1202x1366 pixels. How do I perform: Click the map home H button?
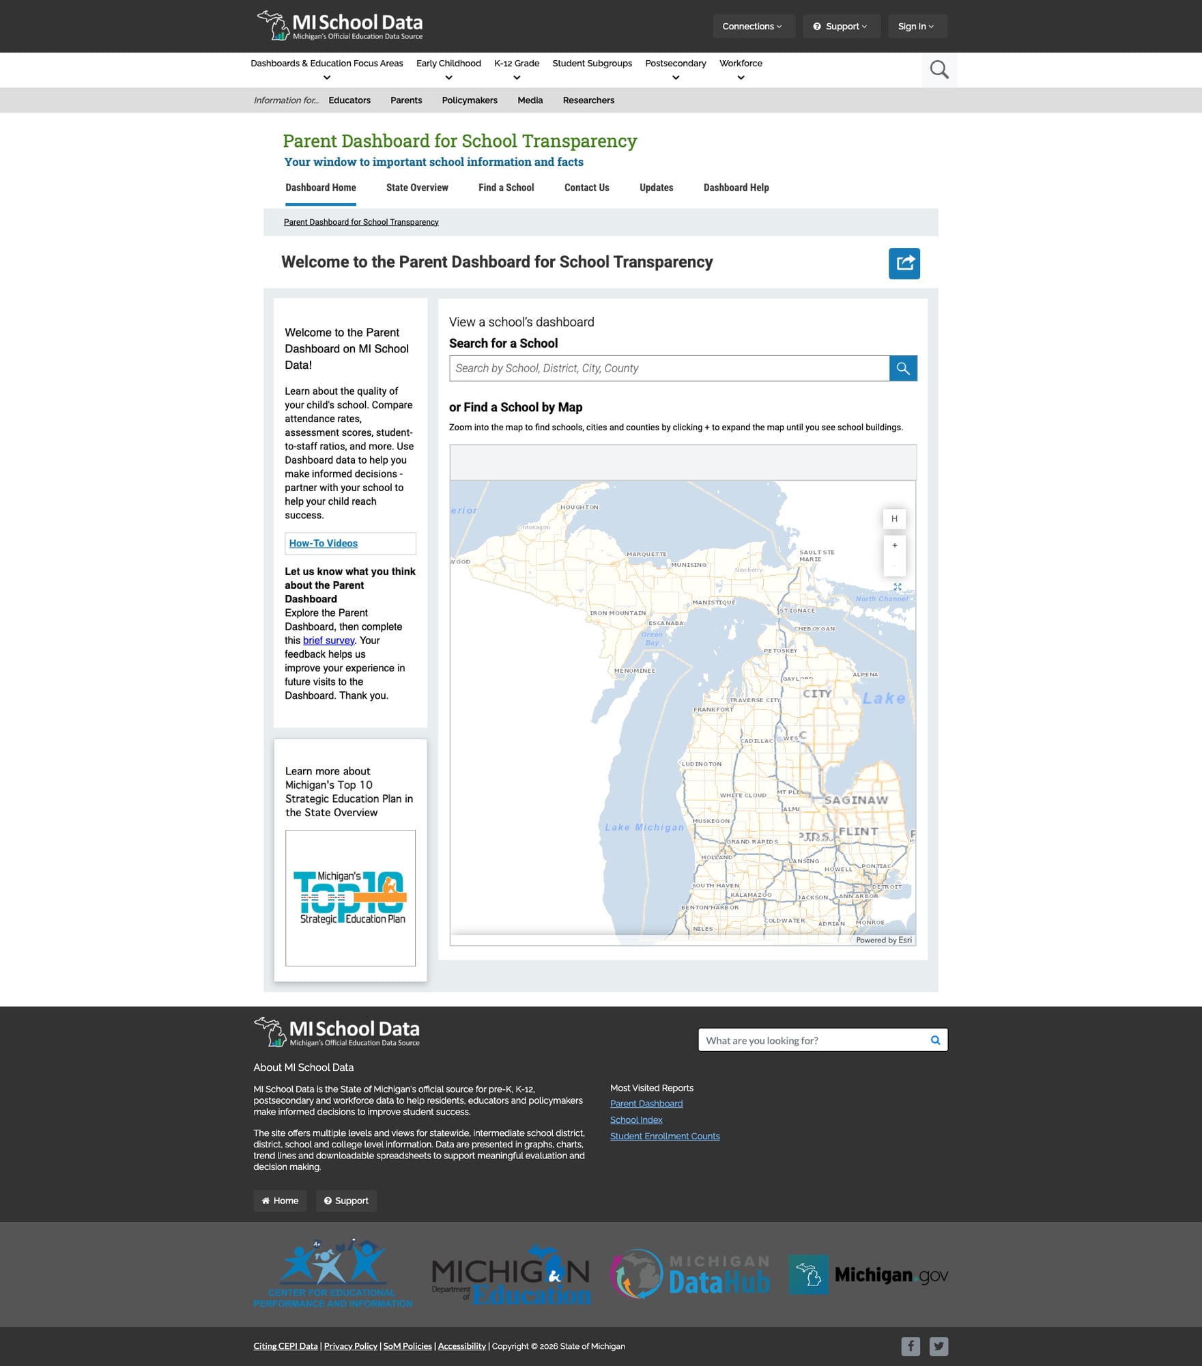[894, 519]
